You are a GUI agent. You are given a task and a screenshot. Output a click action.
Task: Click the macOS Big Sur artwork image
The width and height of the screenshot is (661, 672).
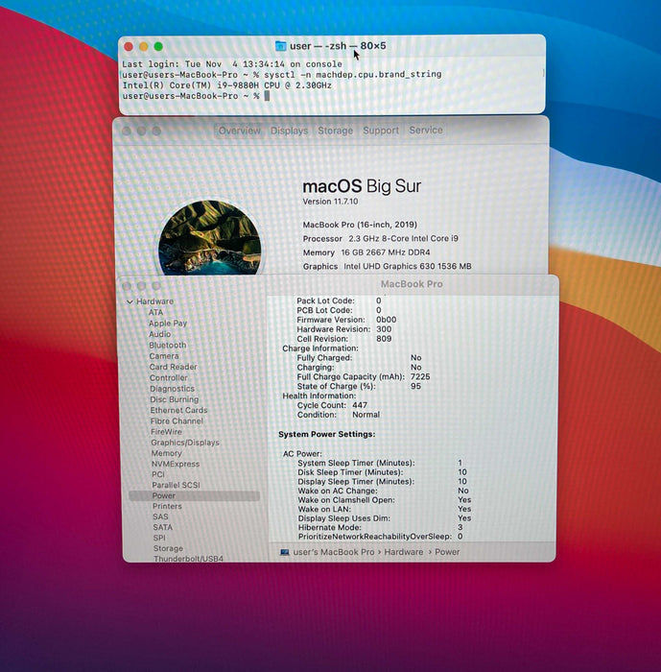209,237
